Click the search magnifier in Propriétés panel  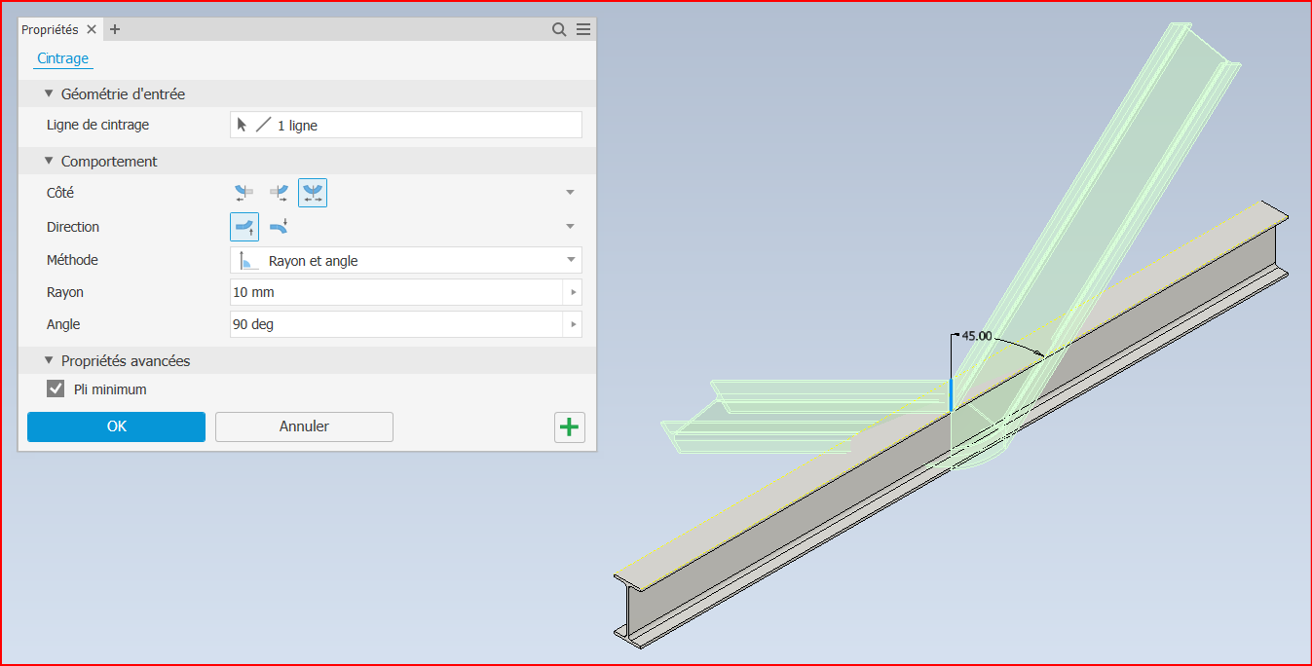[x=559, y=29]
